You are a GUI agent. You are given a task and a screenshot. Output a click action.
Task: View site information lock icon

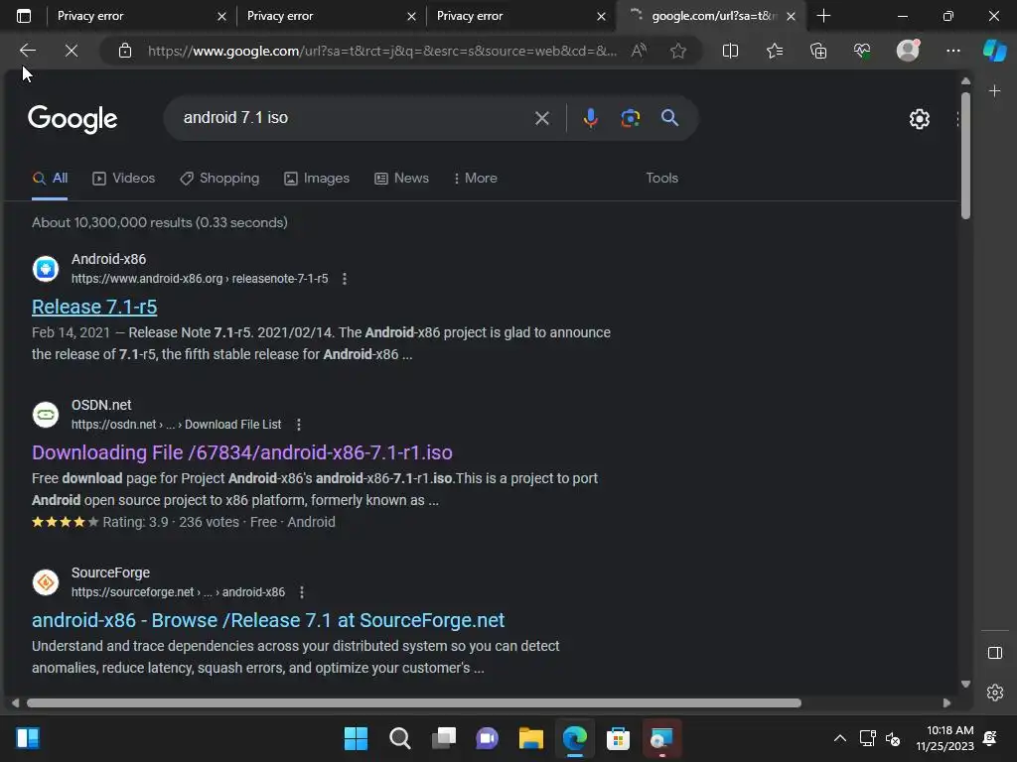pos(125,51)
